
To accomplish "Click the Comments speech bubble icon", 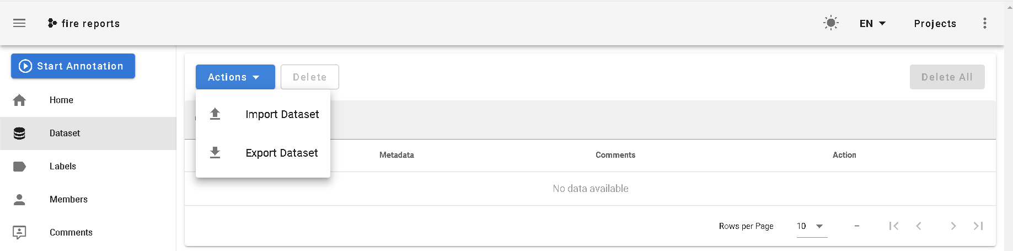I will click(x=19, y=233).
